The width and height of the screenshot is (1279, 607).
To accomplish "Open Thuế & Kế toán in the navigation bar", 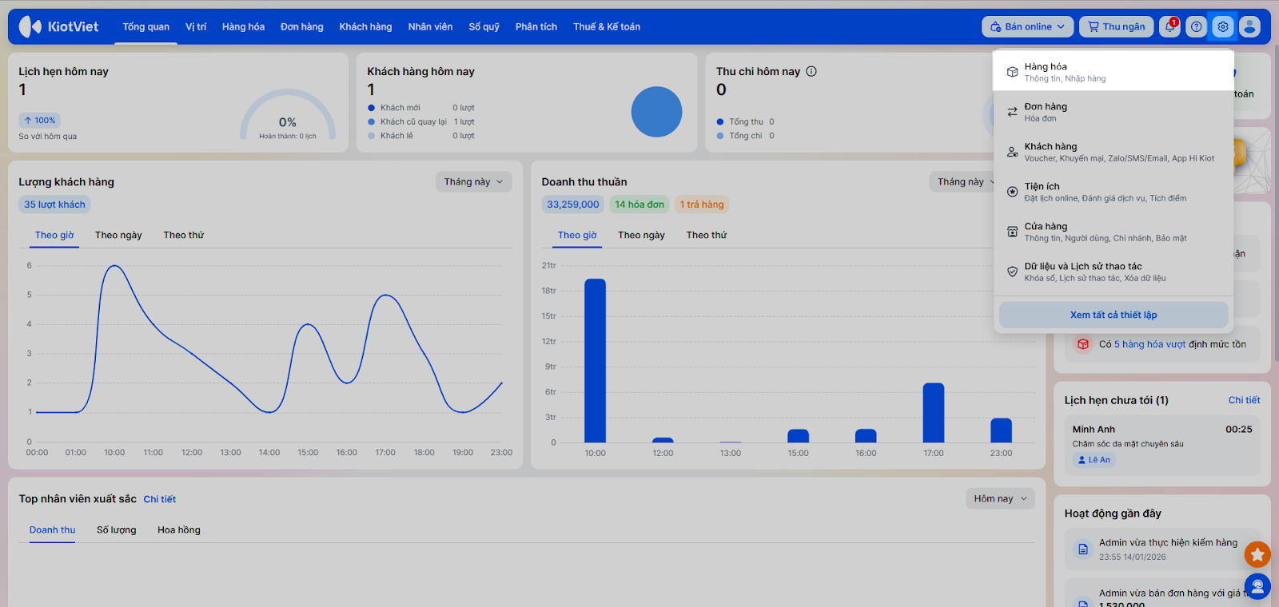I will click(x=607, y=26).
